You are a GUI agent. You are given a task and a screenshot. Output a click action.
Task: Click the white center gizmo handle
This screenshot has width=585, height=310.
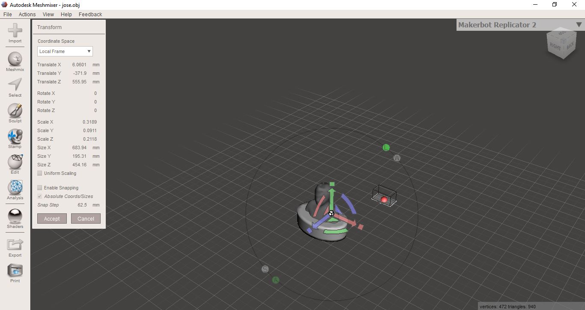pyautogui.click(x=331, y=213)
